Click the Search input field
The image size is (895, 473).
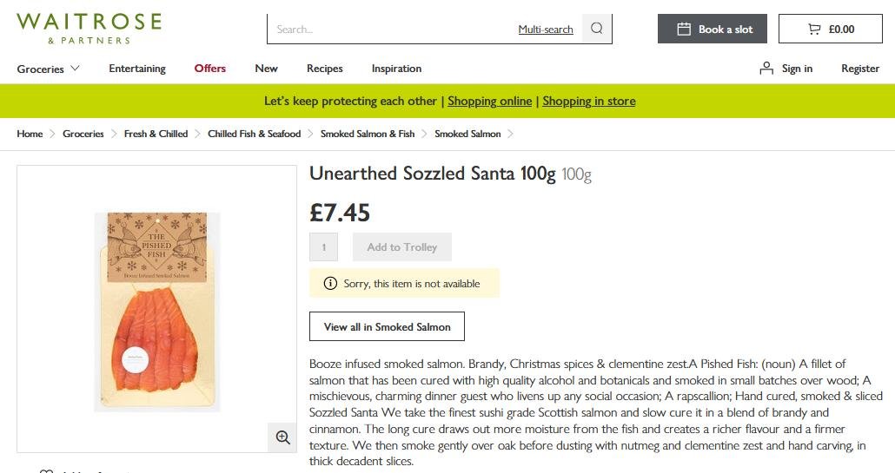(391, 30)
